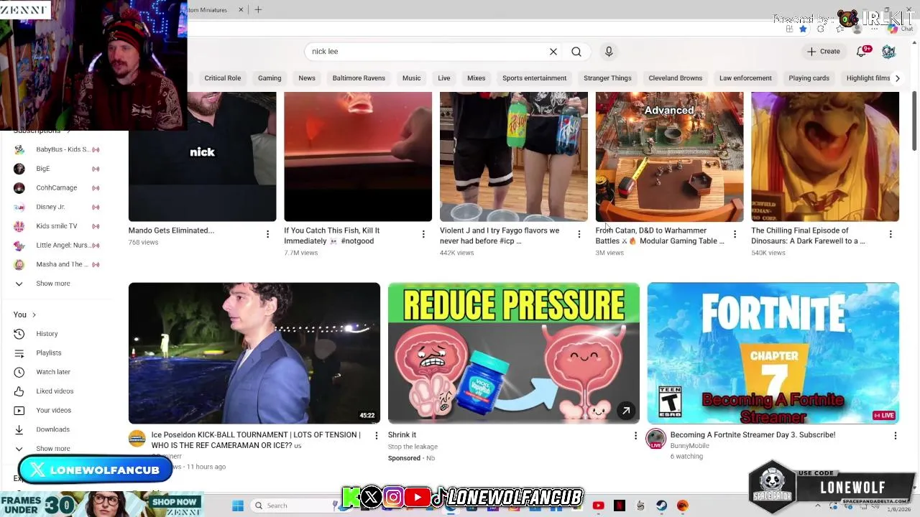920x517 pixels.
Task: Open Liked videos in sidebar
Action: [x=57, y=391]
